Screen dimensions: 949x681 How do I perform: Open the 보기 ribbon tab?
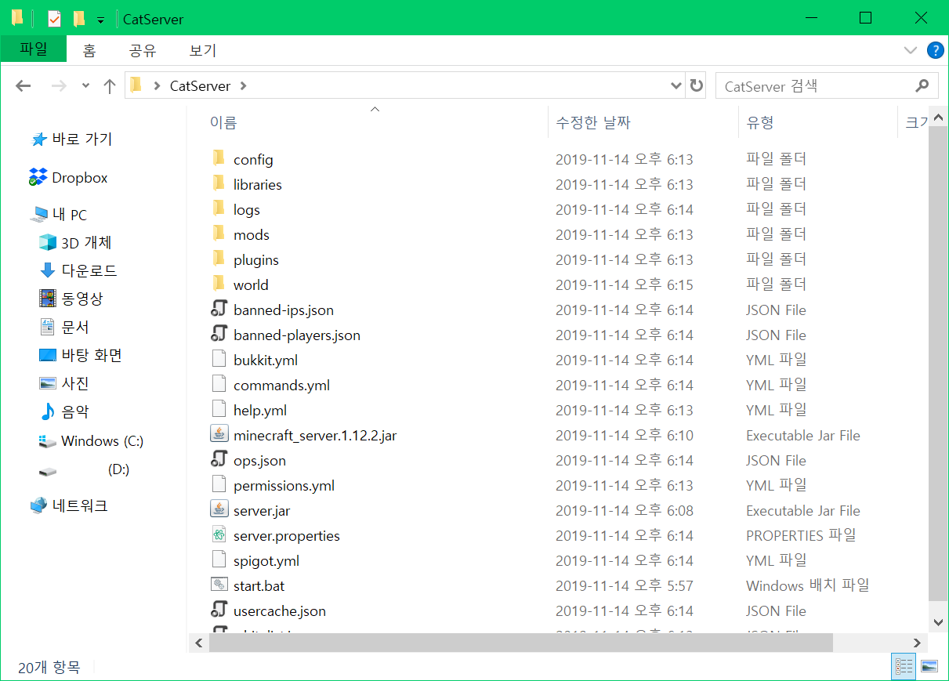click(203, 51)
